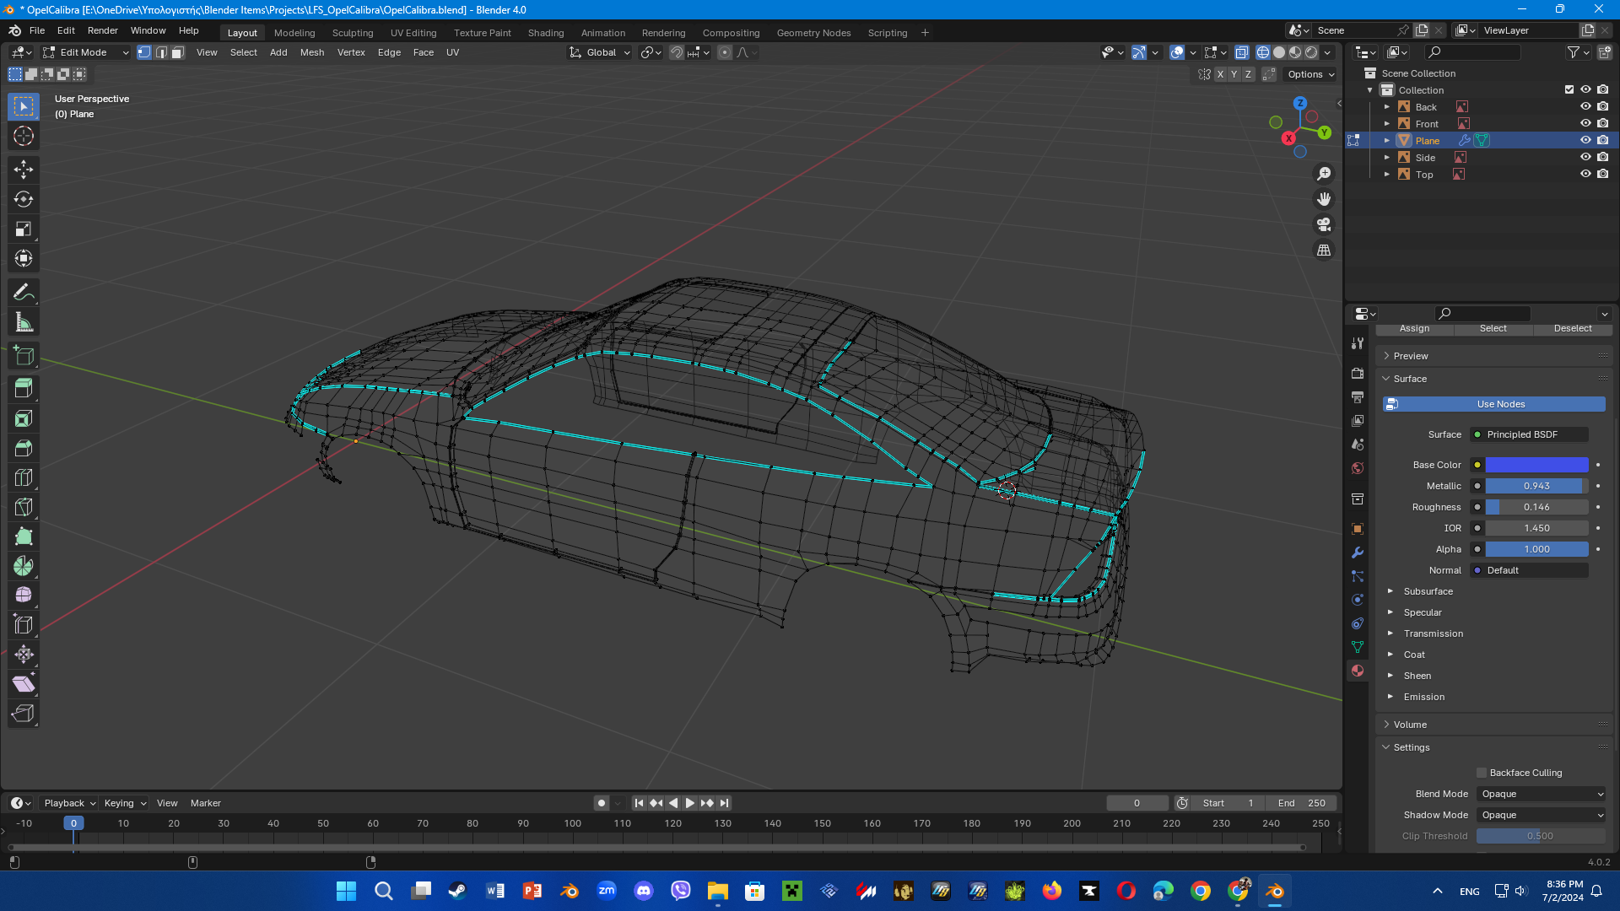Screen dimensions: 1620x911
Task: Open the Blend Mode dropdown
Action: (1542, 794)
